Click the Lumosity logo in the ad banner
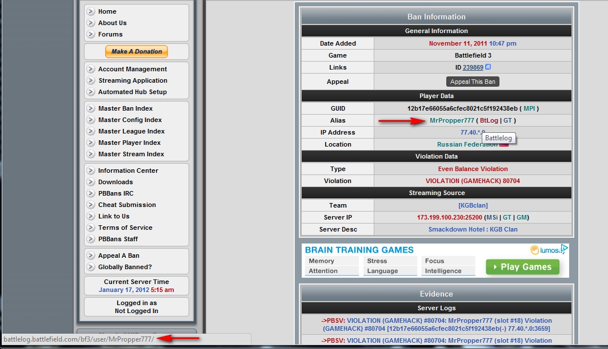The image size is (608, 349). pos(545,250)
